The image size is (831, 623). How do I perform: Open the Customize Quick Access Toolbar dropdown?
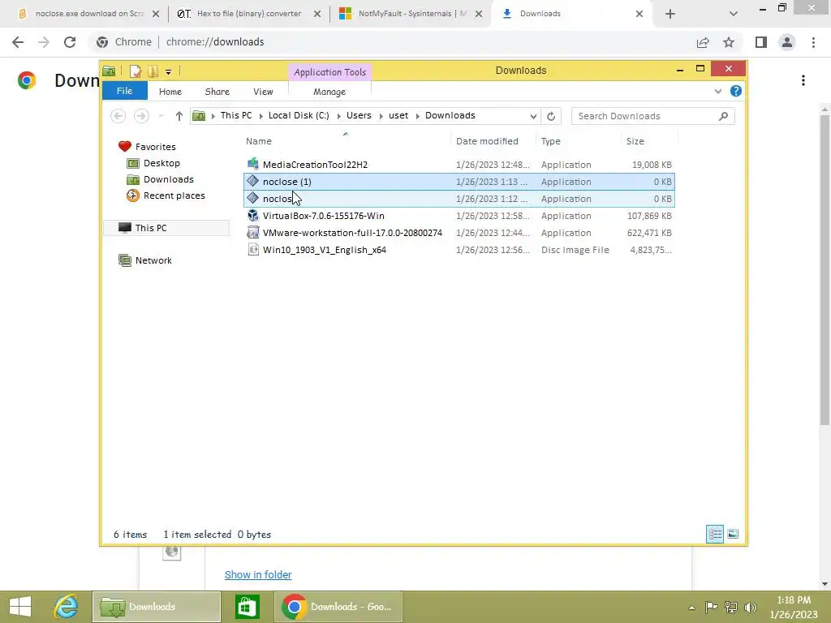[x=168, y=71]
